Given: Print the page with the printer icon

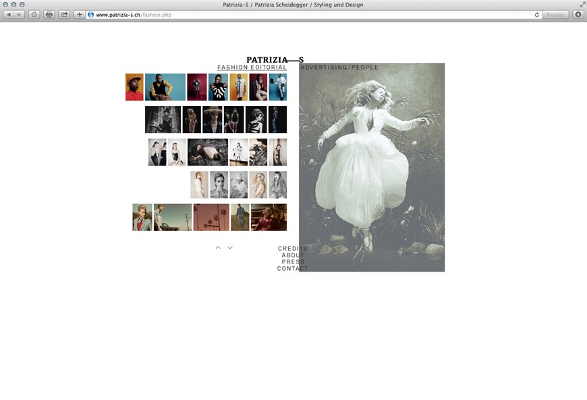Looking at the screenshot, I should point(49,15).
